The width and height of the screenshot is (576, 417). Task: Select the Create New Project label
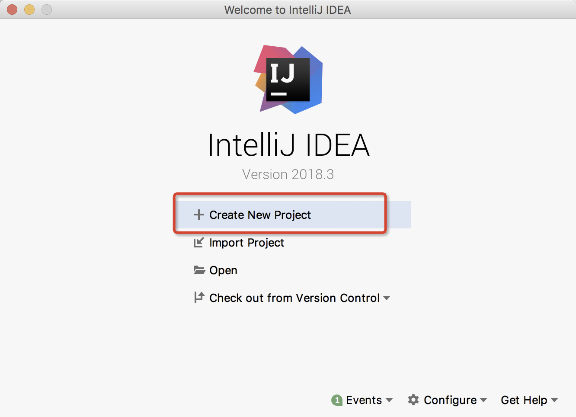point(260,215)
